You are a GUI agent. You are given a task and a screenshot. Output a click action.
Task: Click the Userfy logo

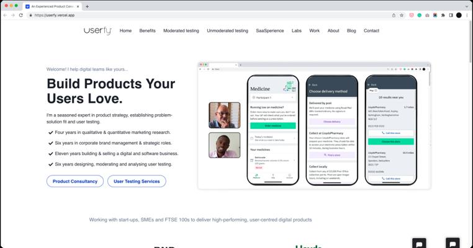[97, 31]
